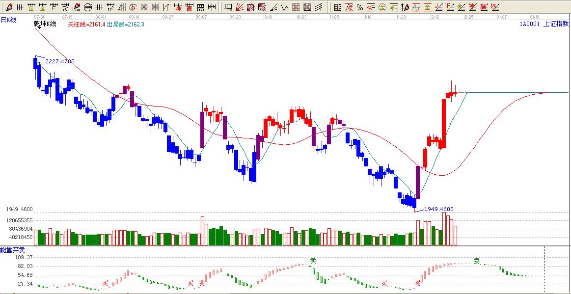
Task: Click the 1A0001 stock code
Action: click(529, 24)
